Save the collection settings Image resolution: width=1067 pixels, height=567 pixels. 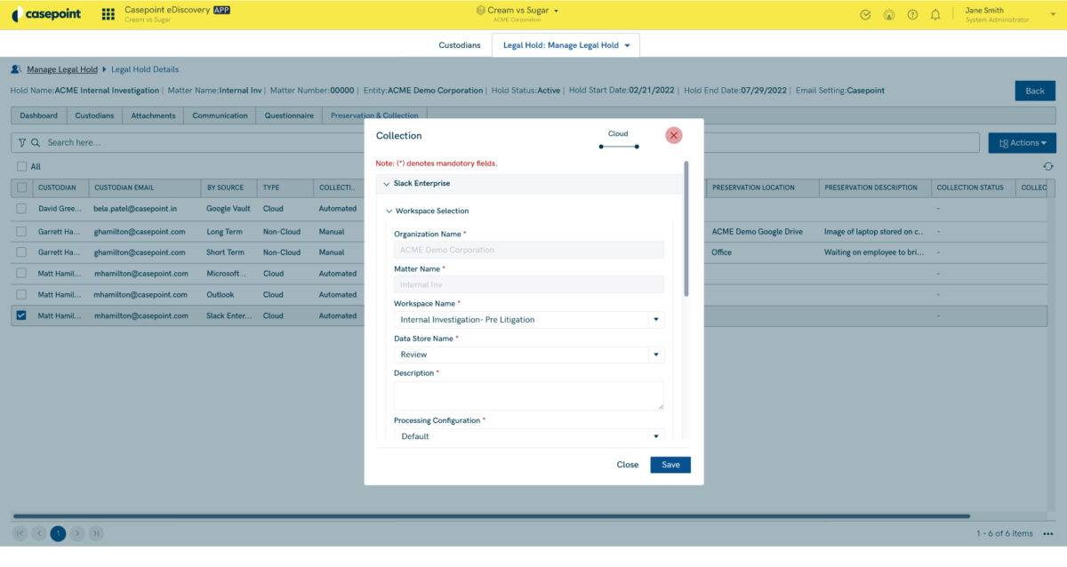[670, 464]
